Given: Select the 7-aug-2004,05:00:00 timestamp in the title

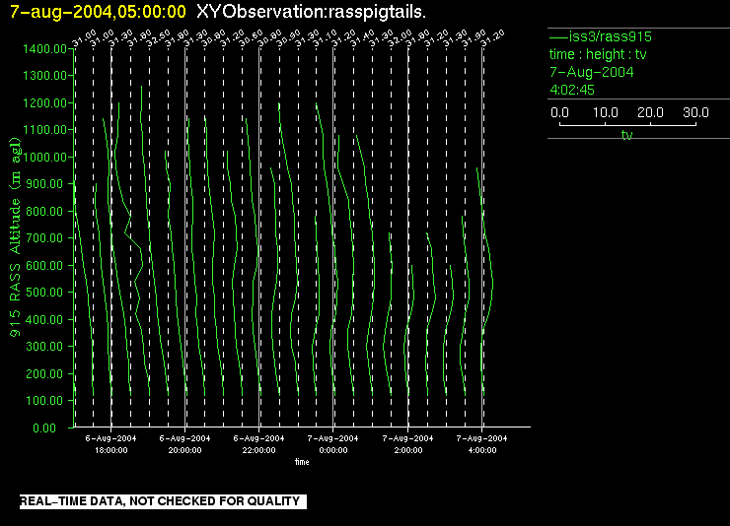Looking at the screenshot, I should (x=98, y=12).
